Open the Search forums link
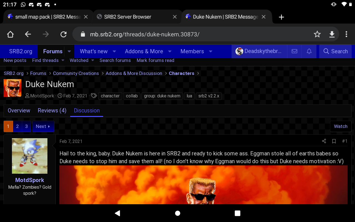Viewport: 355px width, 222px height. (115, 60)
